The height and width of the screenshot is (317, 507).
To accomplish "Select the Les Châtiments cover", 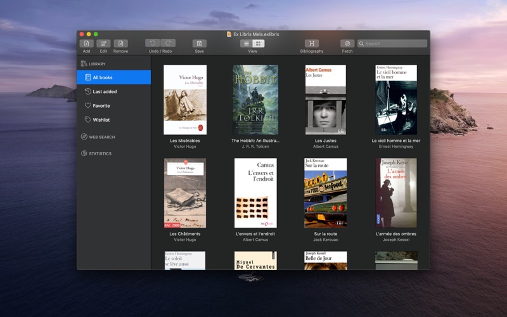I will tap(185, 193).
